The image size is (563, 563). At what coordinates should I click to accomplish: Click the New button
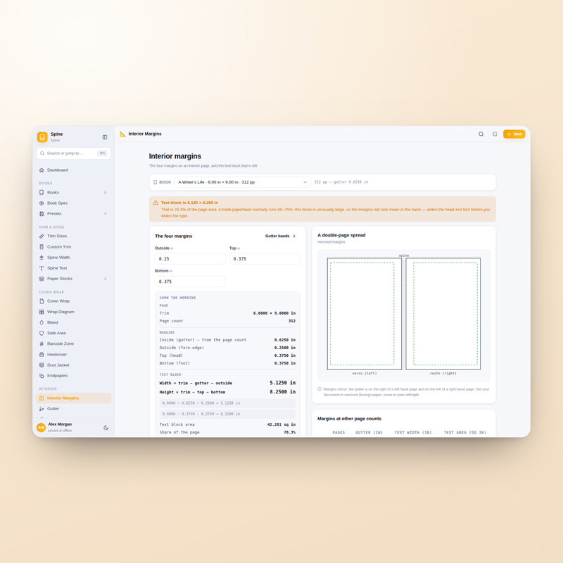514,134
